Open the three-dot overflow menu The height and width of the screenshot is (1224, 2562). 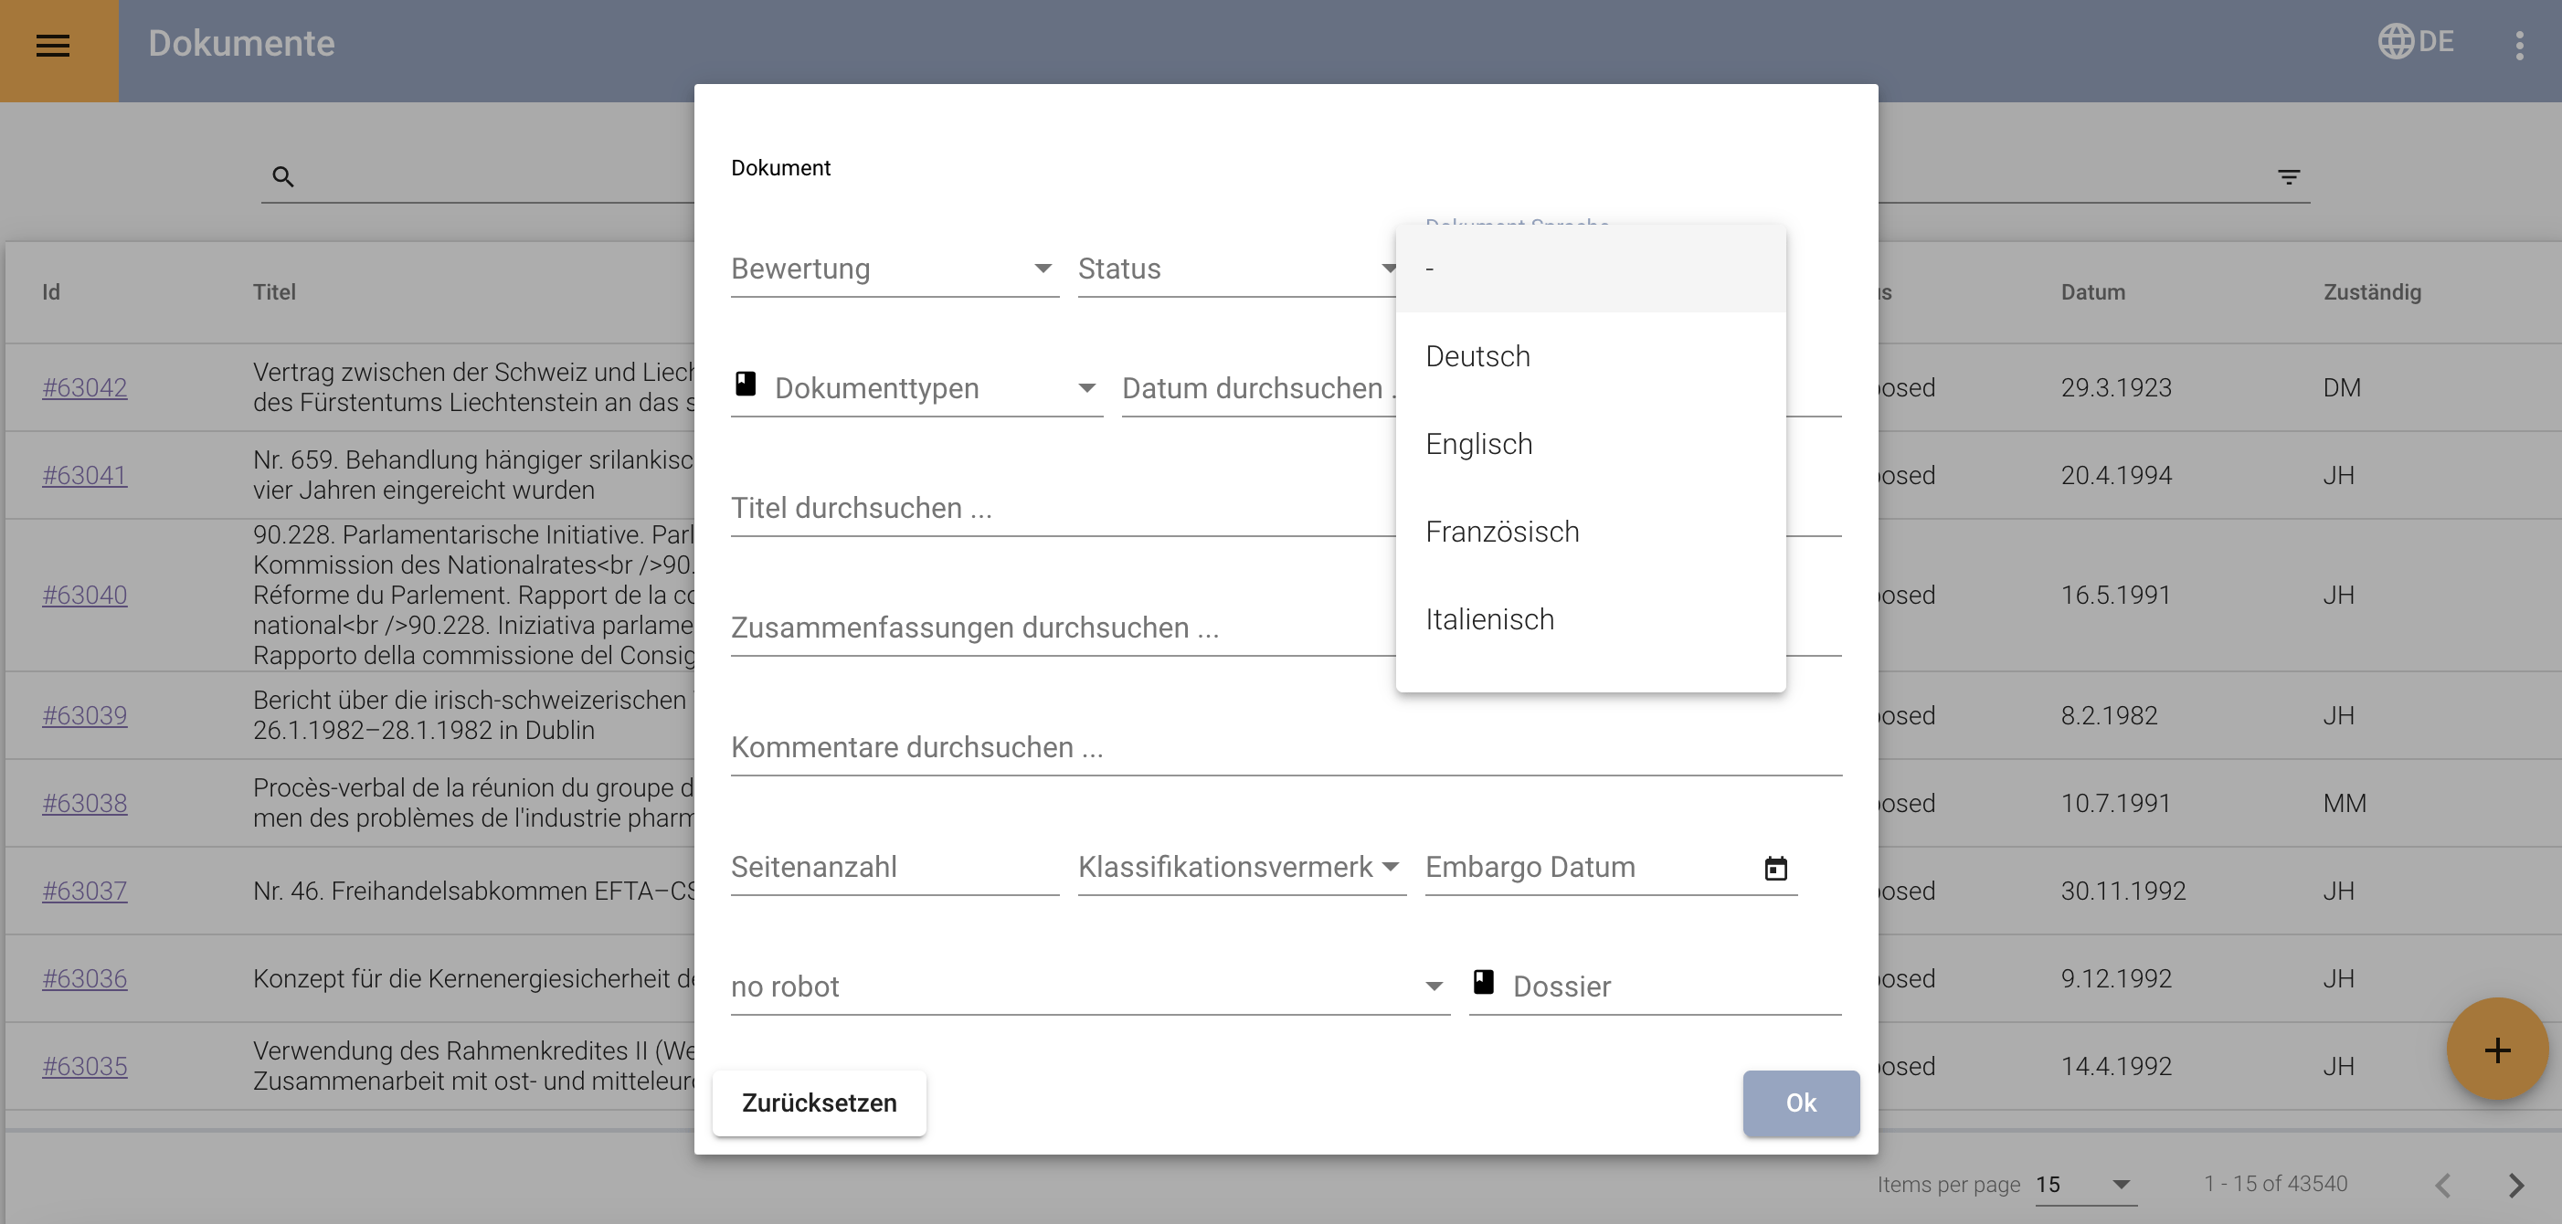click(x=2518, y=45)
